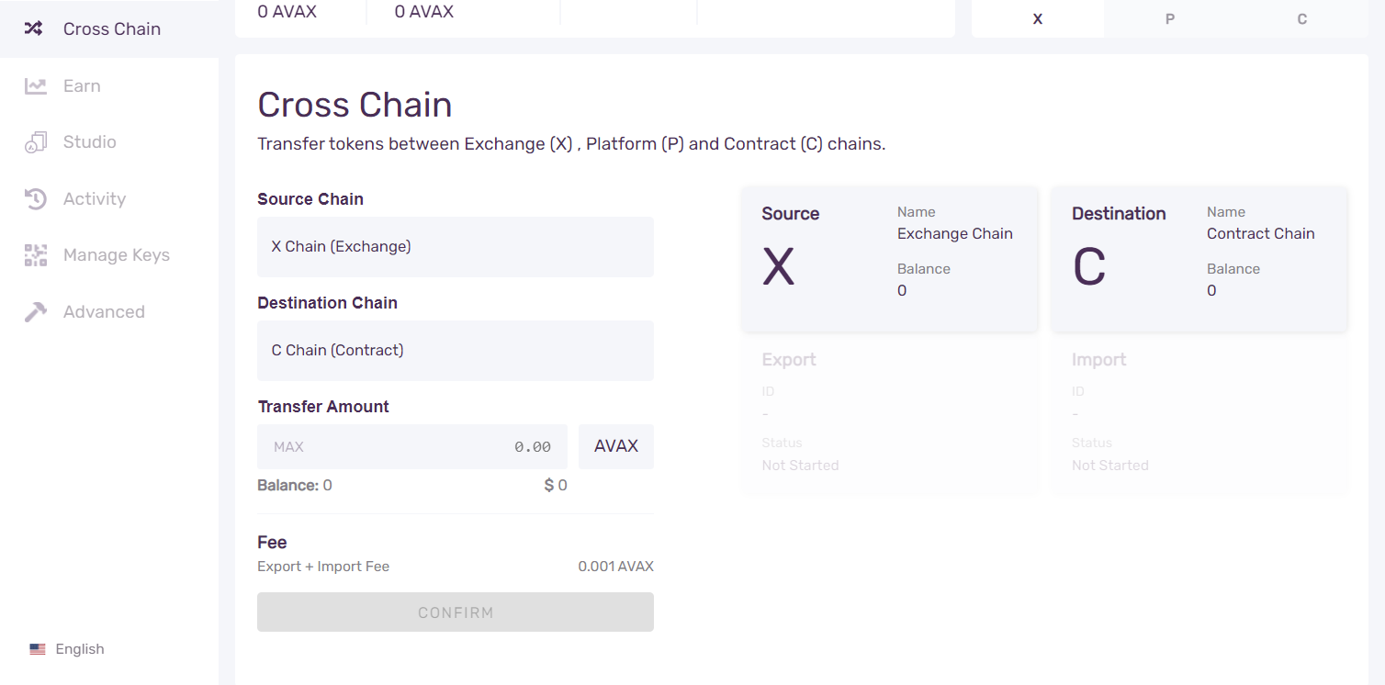1385x685 pixels.
Task: Open the English language selector
Action: coord(79,649)
